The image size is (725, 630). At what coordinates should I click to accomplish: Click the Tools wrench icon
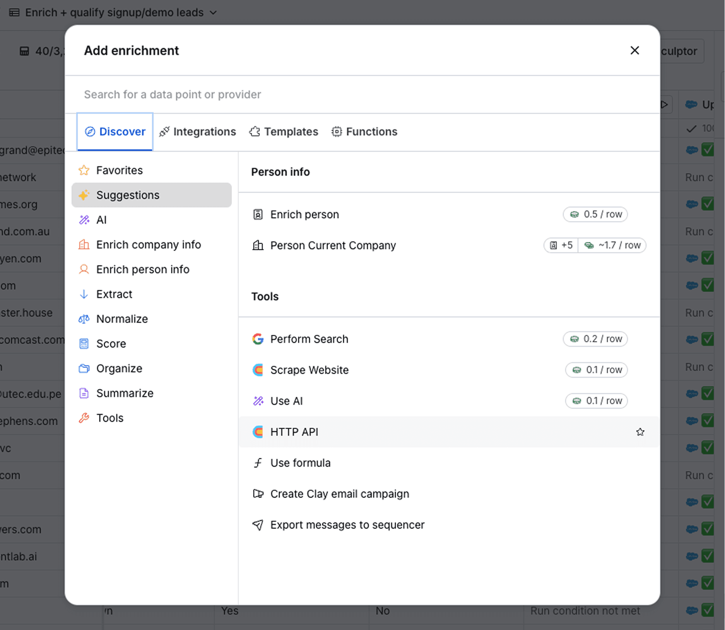pos(84,418)
